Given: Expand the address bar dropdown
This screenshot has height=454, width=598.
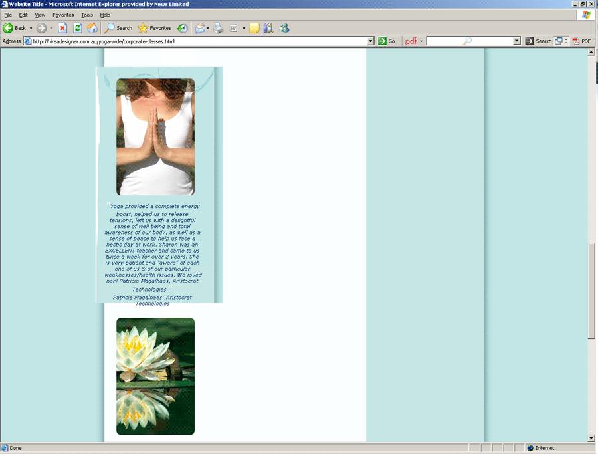Looking at the screenshot, I should [x=371, y=41].
